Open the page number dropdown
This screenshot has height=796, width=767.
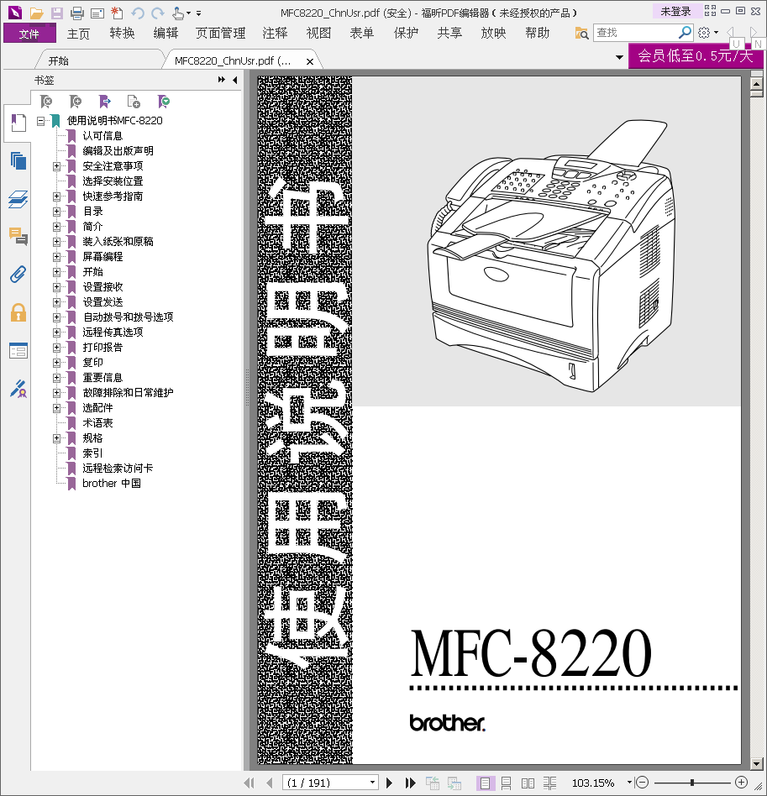pos(372,783)
